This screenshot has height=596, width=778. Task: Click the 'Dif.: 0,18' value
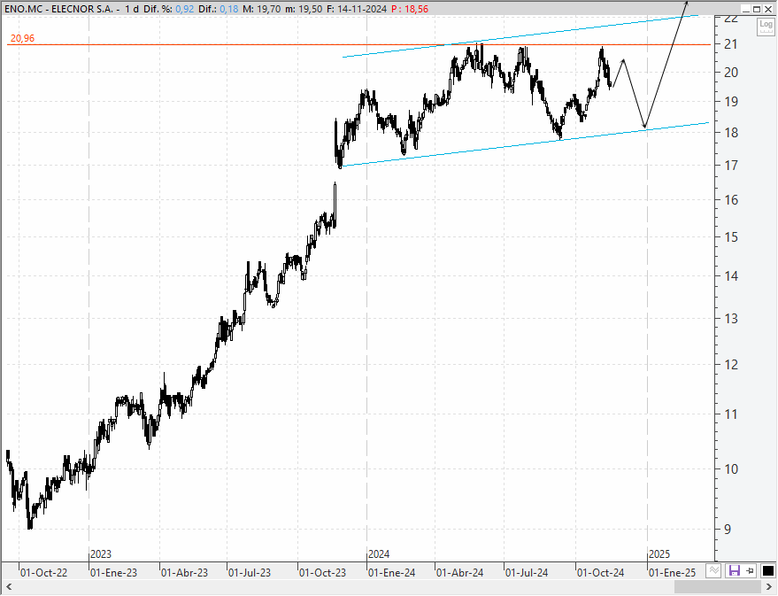pos(219,9)
